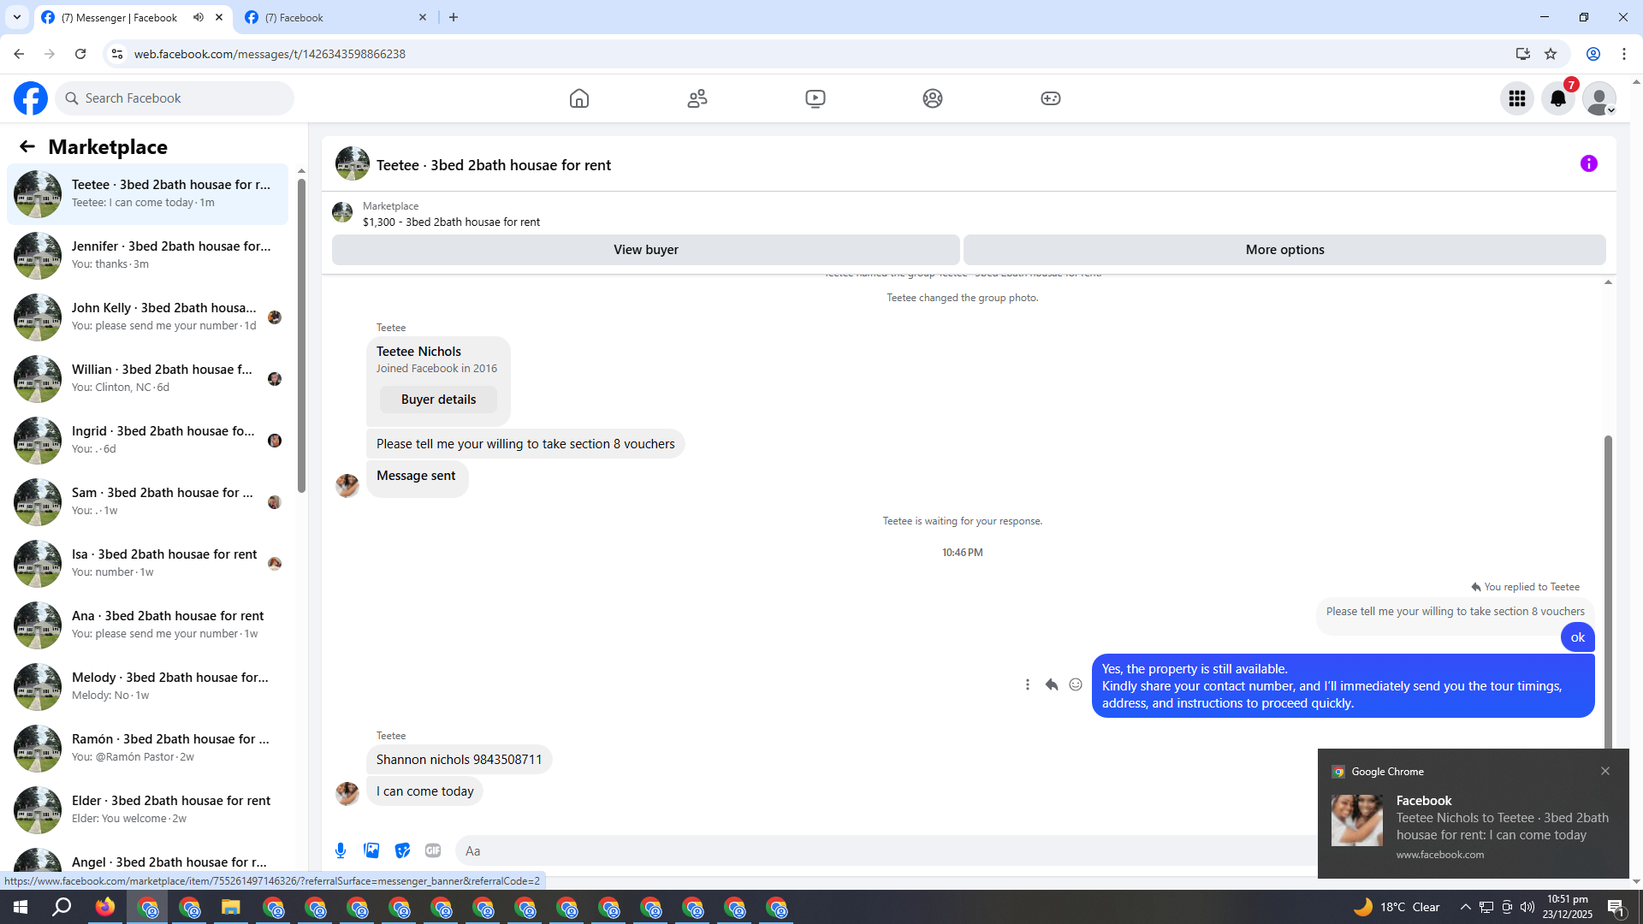
Task: Attach a photo using image icon
Action: 371,850
